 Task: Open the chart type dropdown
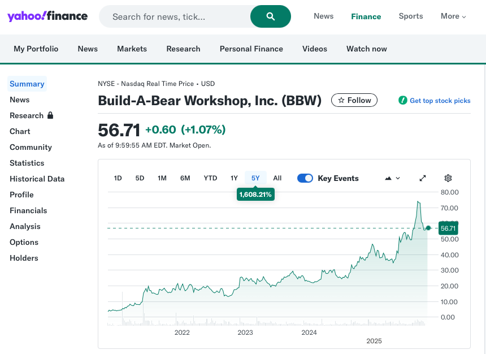(x=392, y=178)
